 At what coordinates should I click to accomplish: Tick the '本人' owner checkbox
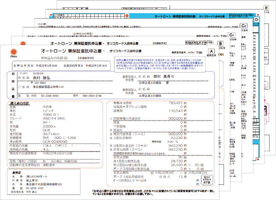coord(44,146)
